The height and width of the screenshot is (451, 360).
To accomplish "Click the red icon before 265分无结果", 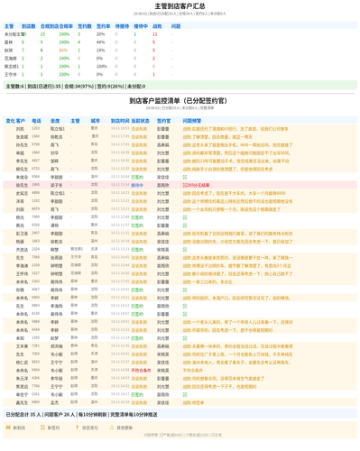I will point(185,185).
